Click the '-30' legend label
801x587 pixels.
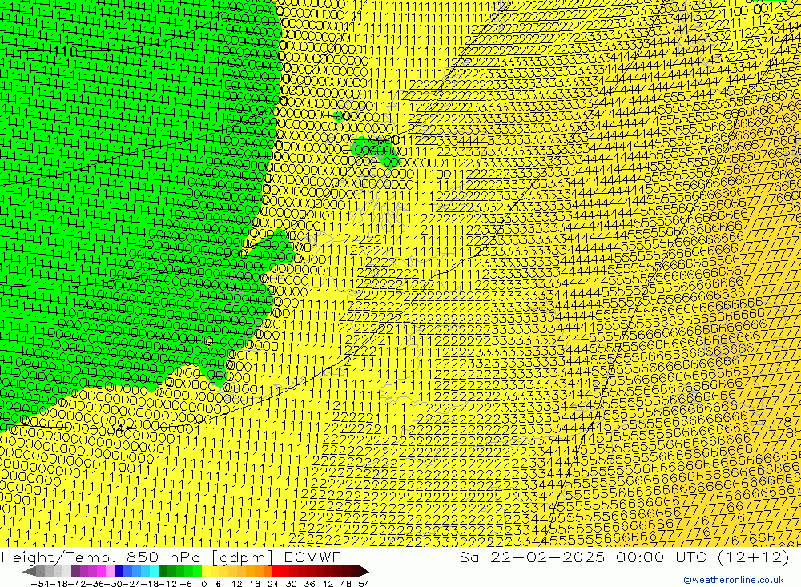115,584
